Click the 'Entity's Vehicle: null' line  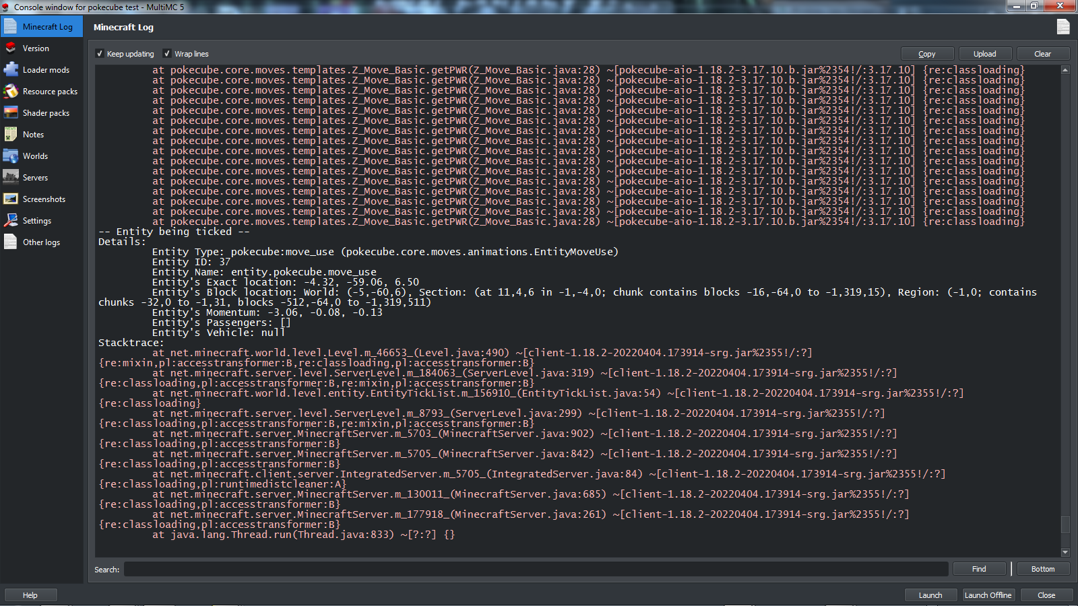[218, 333]
